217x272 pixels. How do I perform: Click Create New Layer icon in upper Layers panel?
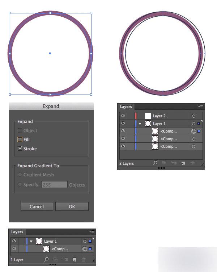[x=183, y=163]
